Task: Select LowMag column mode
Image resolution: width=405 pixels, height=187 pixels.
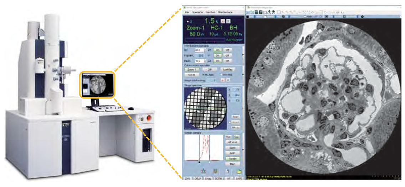Action: 227,69
